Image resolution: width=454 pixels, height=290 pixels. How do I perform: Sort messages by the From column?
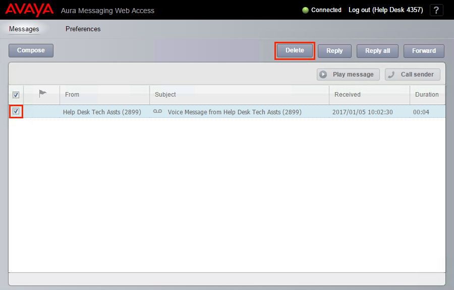click(x=72, y=95)
